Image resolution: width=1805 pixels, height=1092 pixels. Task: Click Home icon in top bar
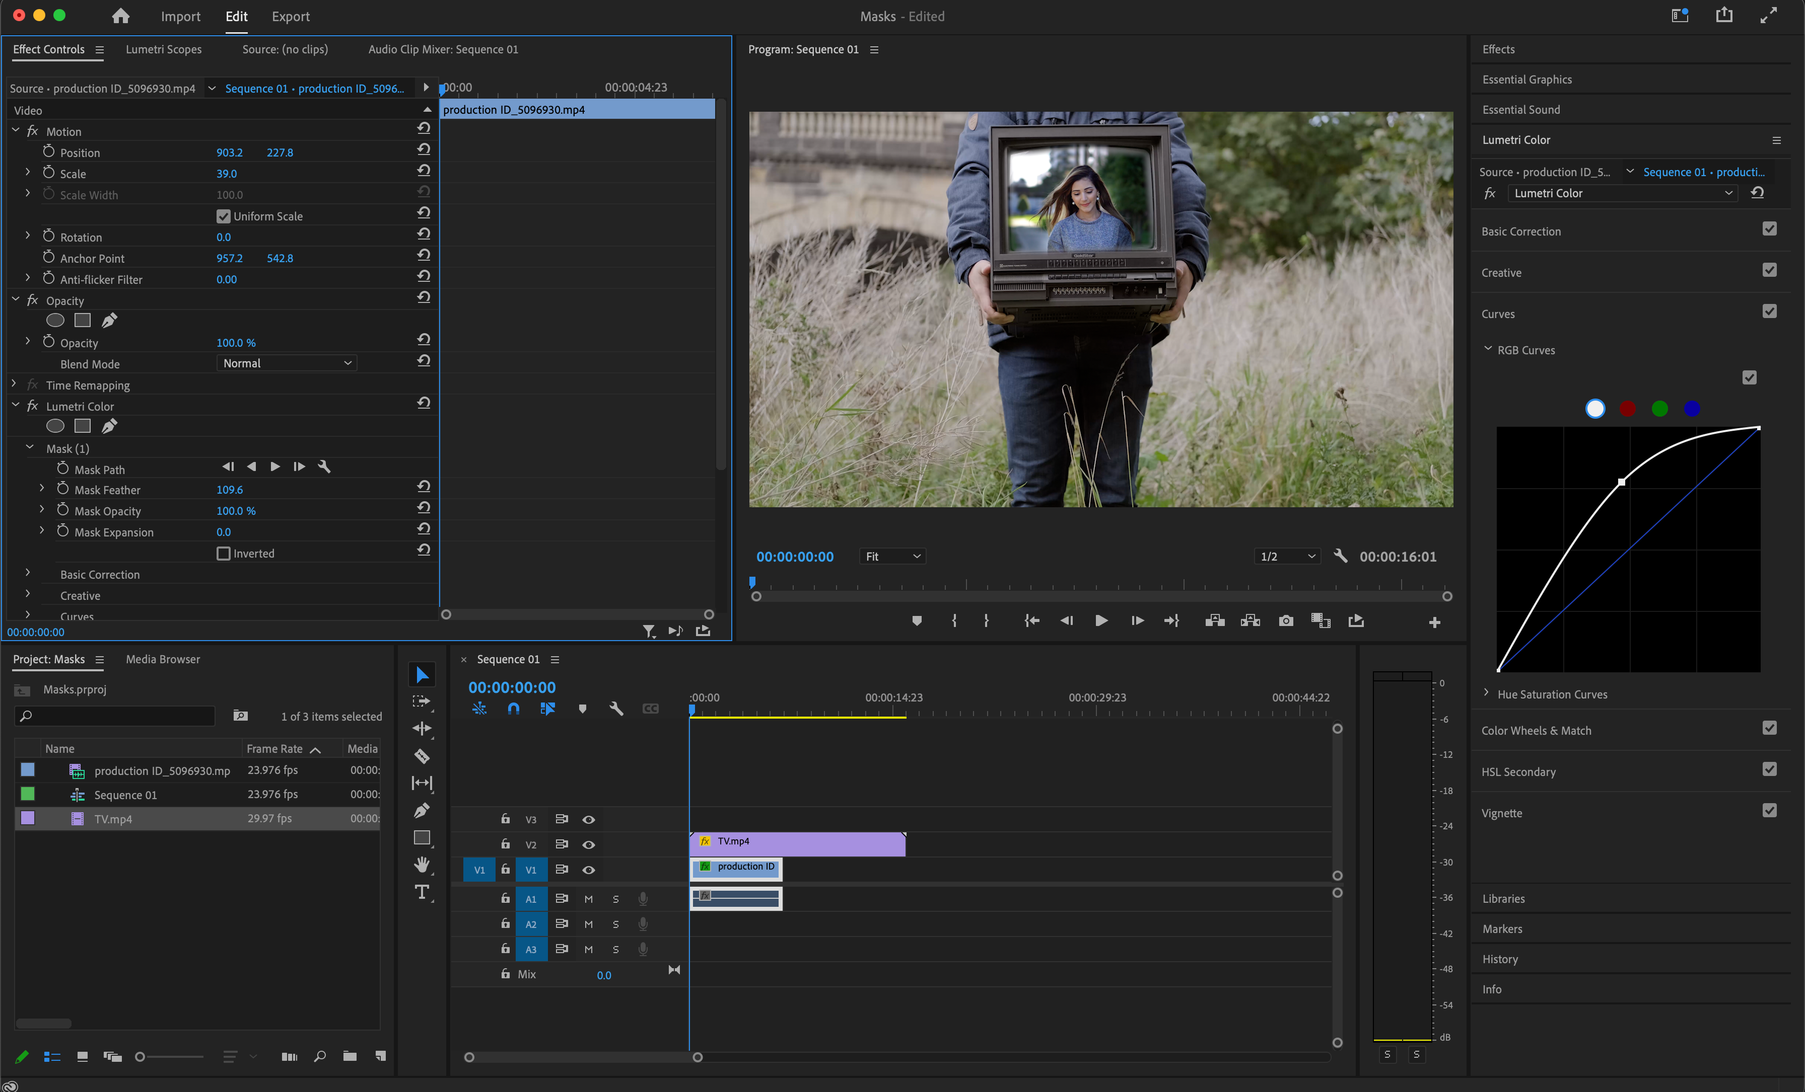(121, 16)
